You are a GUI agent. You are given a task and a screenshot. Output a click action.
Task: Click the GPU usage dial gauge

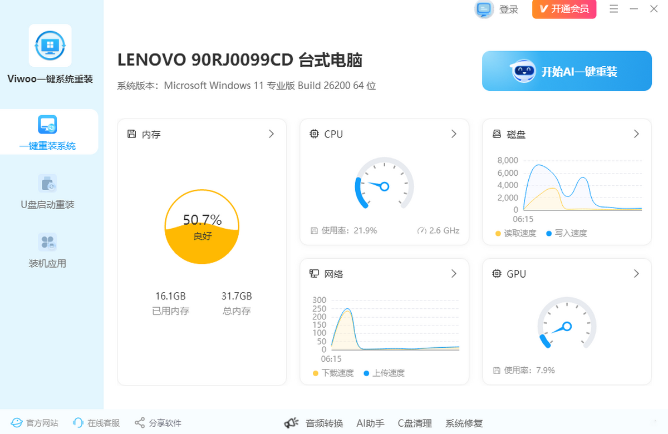click(567, 323)
